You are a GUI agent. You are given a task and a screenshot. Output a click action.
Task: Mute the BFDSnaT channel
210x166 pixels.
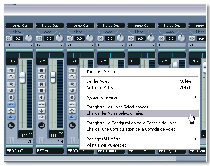click(11, 71)
